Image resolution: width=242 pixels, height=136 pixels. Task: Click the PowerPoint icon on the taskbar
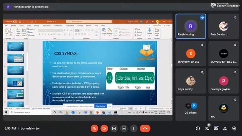[97, 113]
